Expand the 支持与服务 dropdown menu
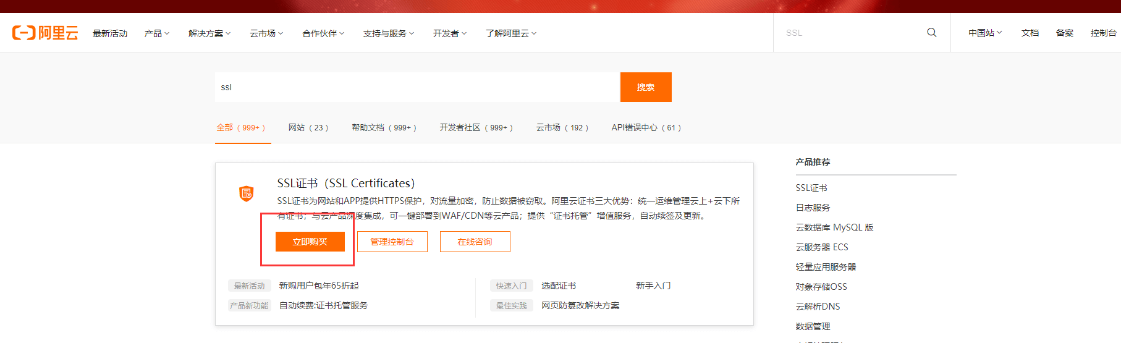The height and width of the screenshot is (343, 1121). (x=389, y=33)
